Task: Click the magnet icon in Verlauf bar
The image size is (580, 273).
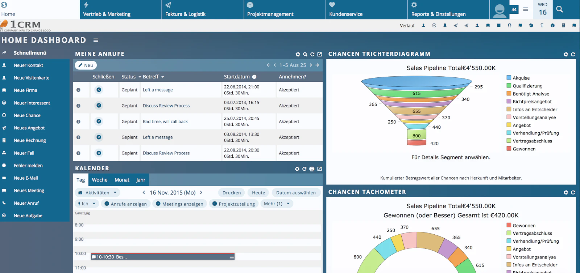Action: [510, 25]
